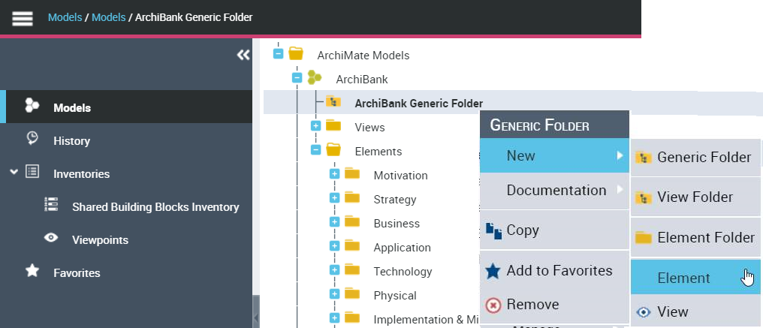This screenshot has height=328, width=763.
Task: Collapse the sidebar with double chevron
Action: coord(243,55)
